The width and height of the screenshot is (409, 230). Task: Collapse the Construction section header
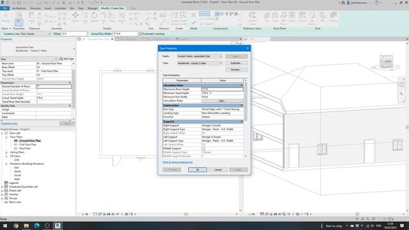(242, 105)
